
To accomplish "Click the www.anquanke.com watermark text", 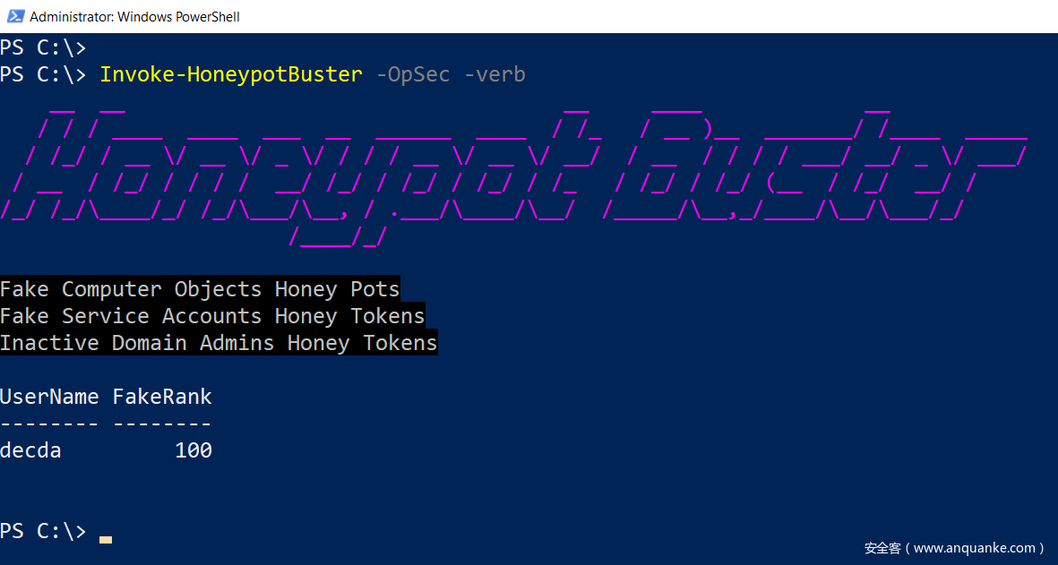I will [954, 548].
